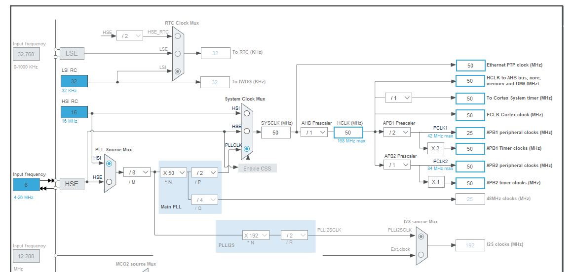Click the RTC Clock Mux label
The image size is (574, 272).
click(182, 23)
